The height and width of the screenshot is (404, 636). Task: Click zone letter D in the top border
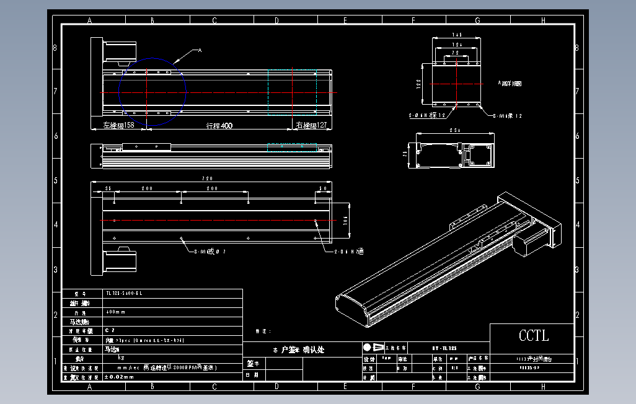276,20
